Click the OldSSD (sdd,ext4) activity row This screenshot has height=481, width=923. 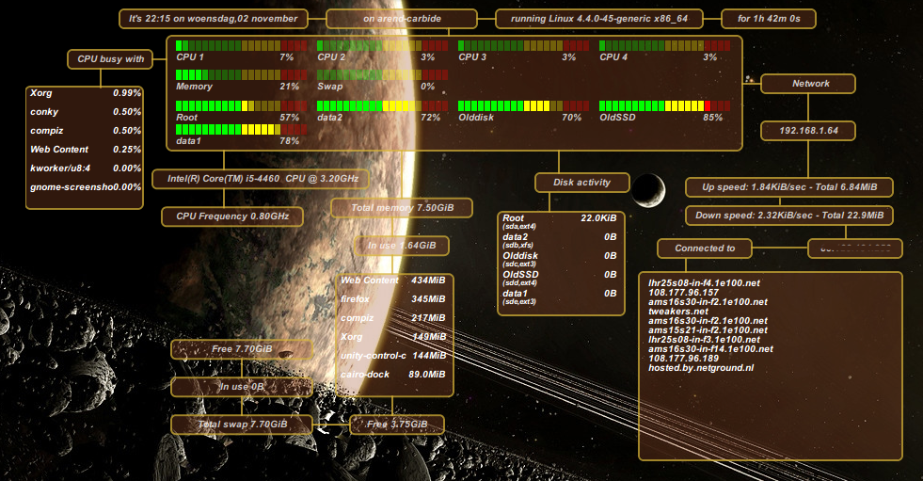point(560,278)
